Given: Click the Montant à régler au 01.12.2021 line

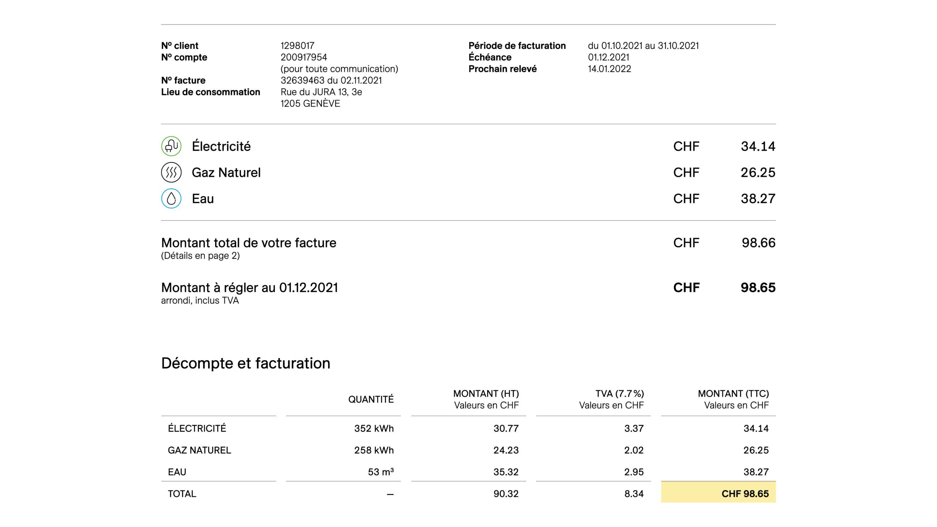Looking at the screenshot, I should coord(249,288).
